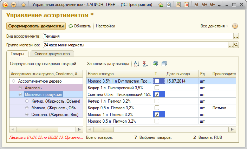Open help with the question mark icon
Viewport: 247px width, 149px height.
[x=235, y=26]
